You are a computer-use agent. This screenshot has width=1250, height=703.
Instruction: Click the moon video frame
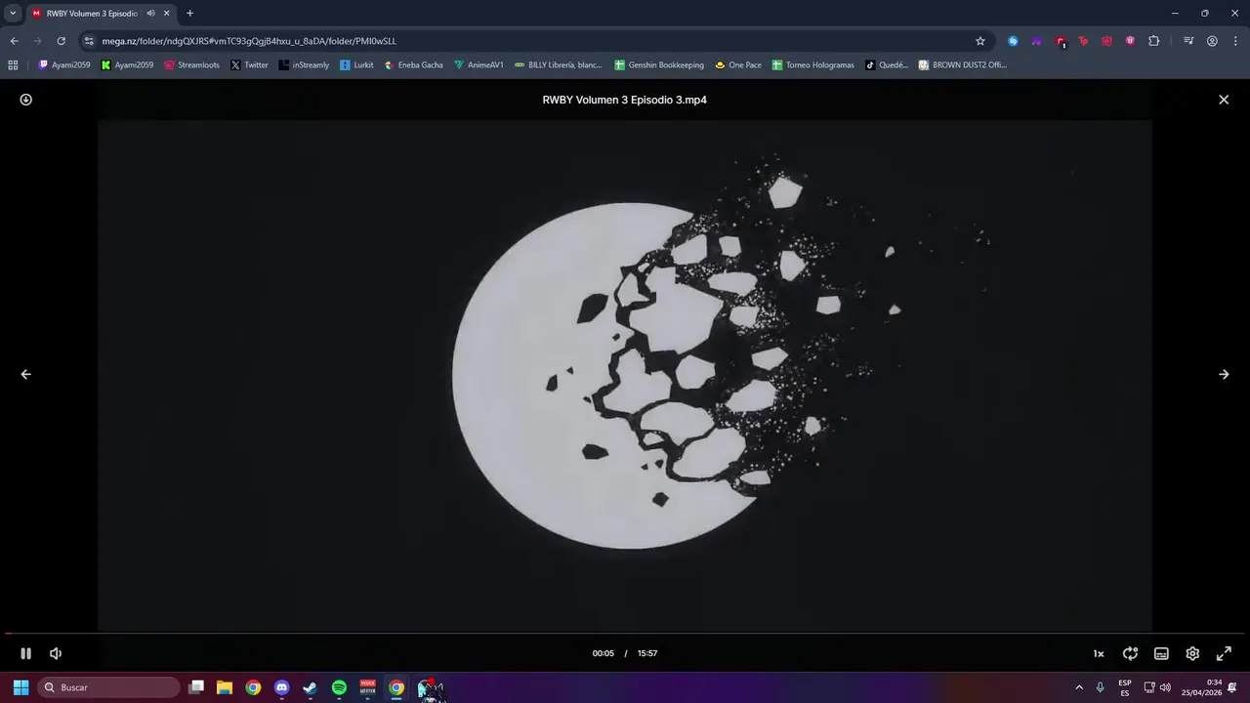tap(625, 376)
